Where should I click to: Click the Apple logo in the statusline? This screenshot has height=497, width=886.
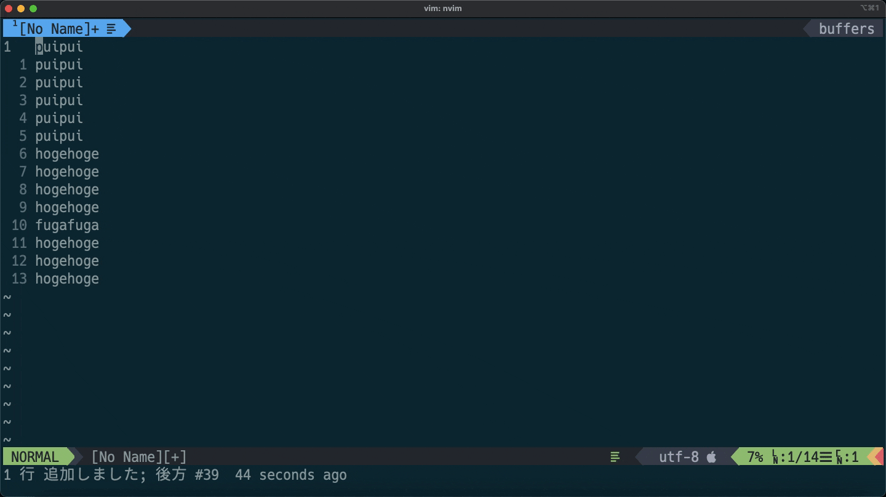tap(712, 456)
